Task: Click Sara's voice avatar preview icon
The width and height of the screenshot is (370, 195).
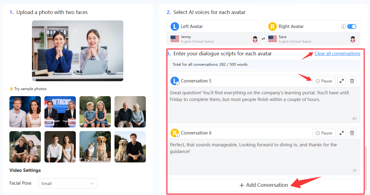Action: 352,39
